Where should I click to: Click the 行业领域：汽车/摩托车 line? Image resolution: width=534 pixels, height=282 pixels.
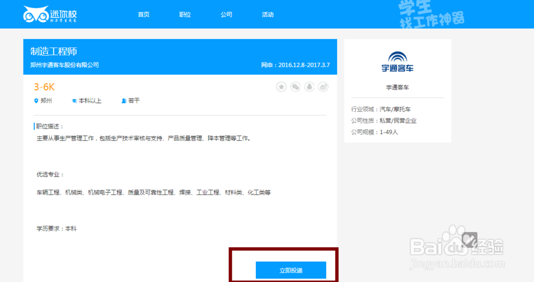tap(381, 109)
